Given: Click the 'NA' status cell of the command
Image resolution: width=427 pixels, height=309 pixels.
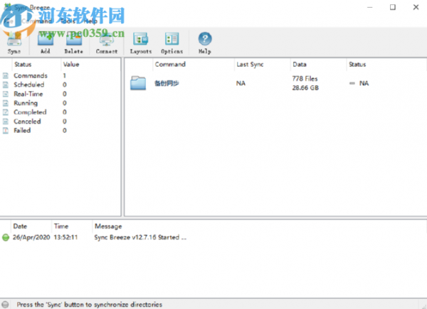Looking at the screenshot, I should point(364,83).
